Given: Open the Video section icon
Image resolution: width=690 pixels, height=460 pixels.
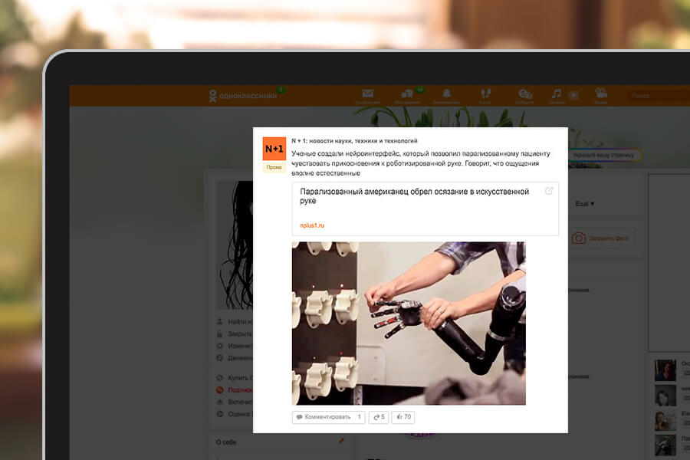Looking at the screenshot, I should coord(573,95).
